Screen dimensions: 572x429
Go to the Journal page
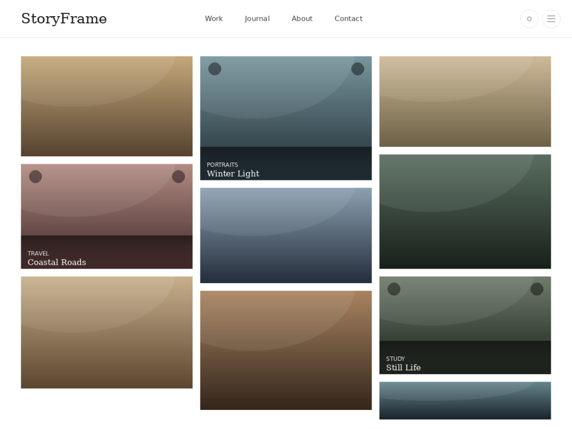tap(257, 18)
